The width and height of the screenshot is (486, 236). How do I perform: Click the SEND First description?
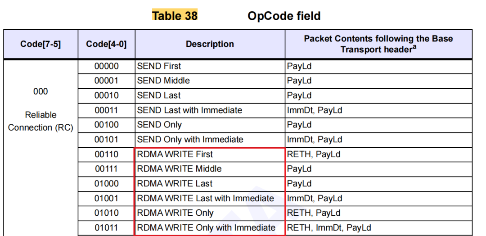click(x=159, y=66)
